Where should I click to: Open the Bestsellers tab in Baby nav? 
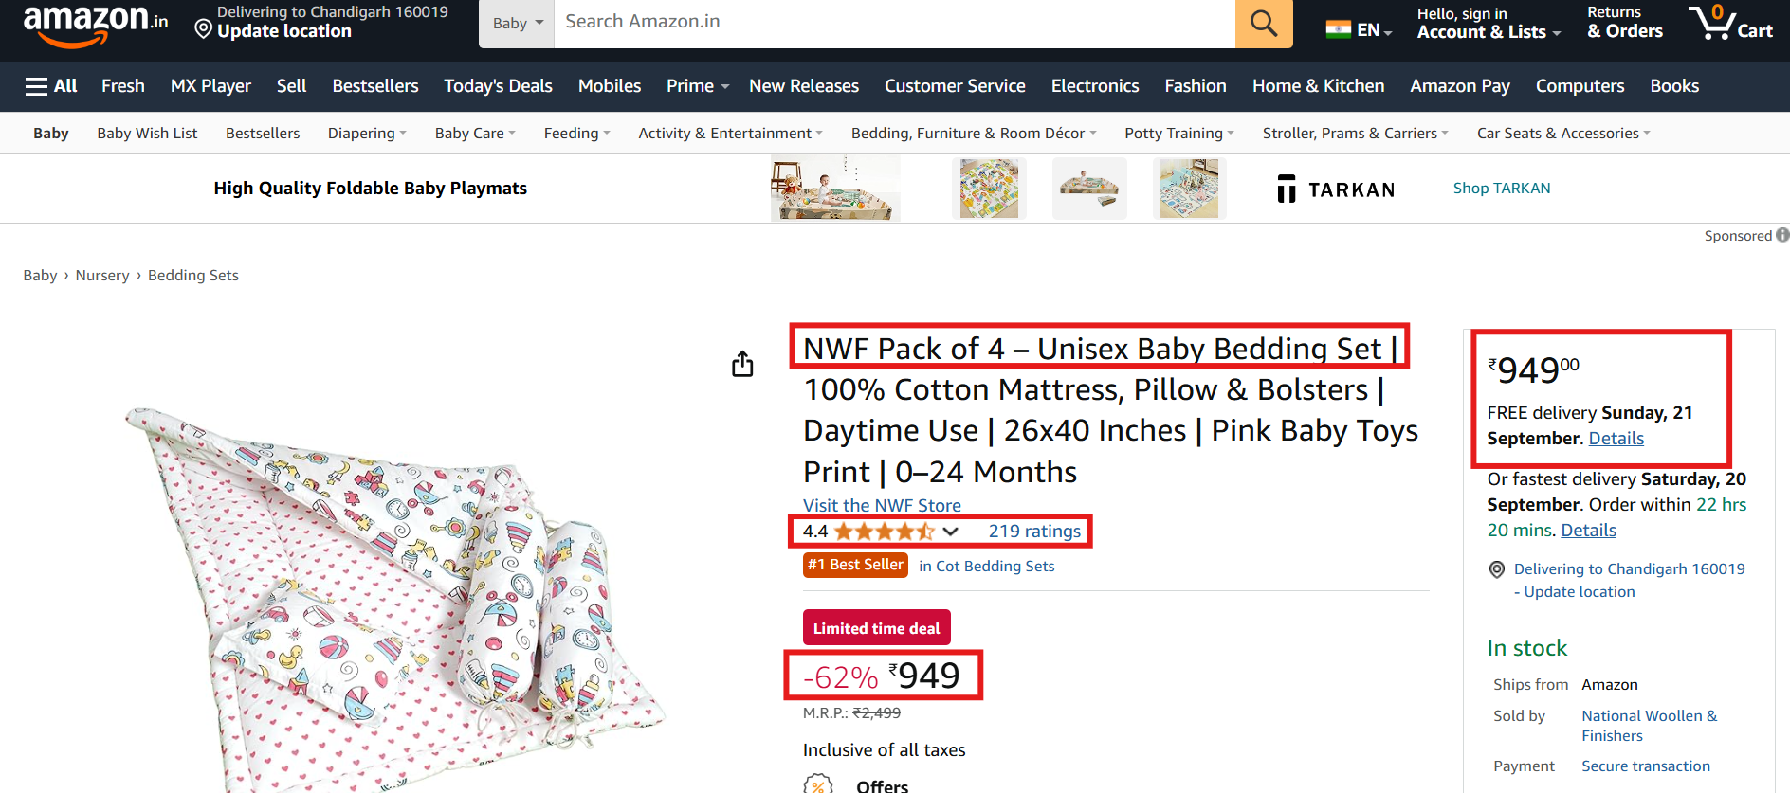[x=263, y=134]
